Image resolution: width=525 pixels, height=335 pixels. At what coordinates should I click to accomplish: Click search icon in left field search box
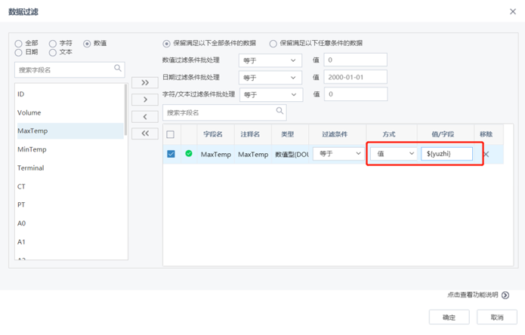click(118, 69)
